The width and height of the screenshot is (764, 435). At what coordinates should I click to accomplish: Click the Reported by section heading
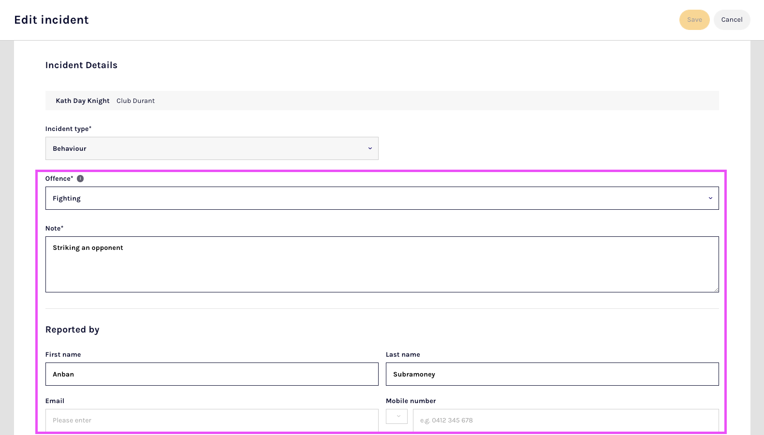coord(73,330)
